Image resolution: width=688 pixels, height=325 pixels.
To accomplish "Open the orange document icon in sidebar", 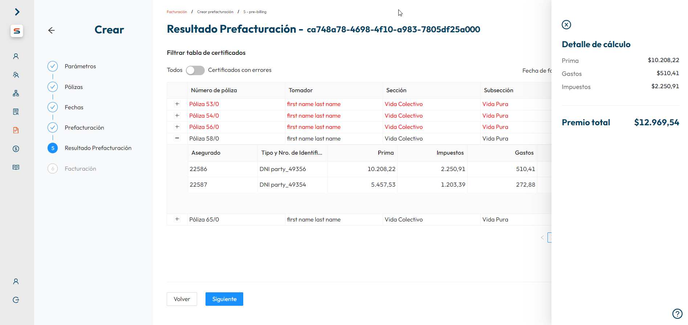I will coord(16,130).
